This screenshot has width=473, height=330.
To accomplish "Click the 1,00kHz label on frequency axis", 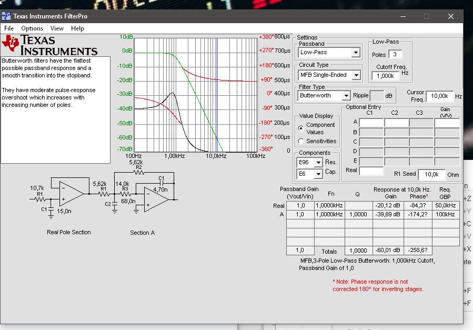I will (174, 156).
